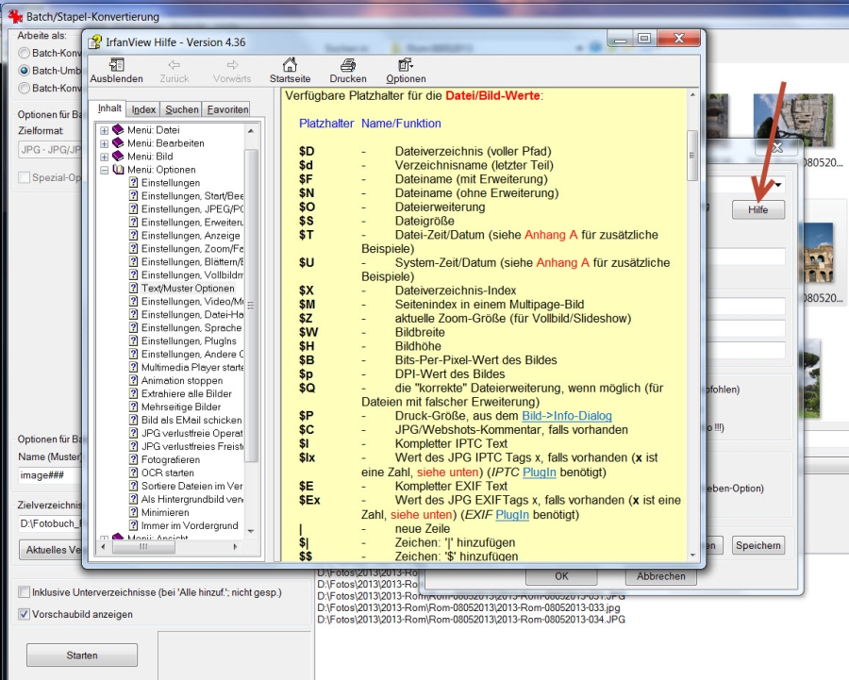Open the 'Text/Muster Optionen' help topic
The height and width of the screenshot is (680, 849).
tap(188, 288)
